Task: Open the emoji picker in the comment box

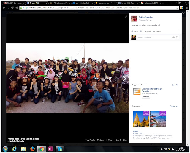Action: click(x=177, y=37)
